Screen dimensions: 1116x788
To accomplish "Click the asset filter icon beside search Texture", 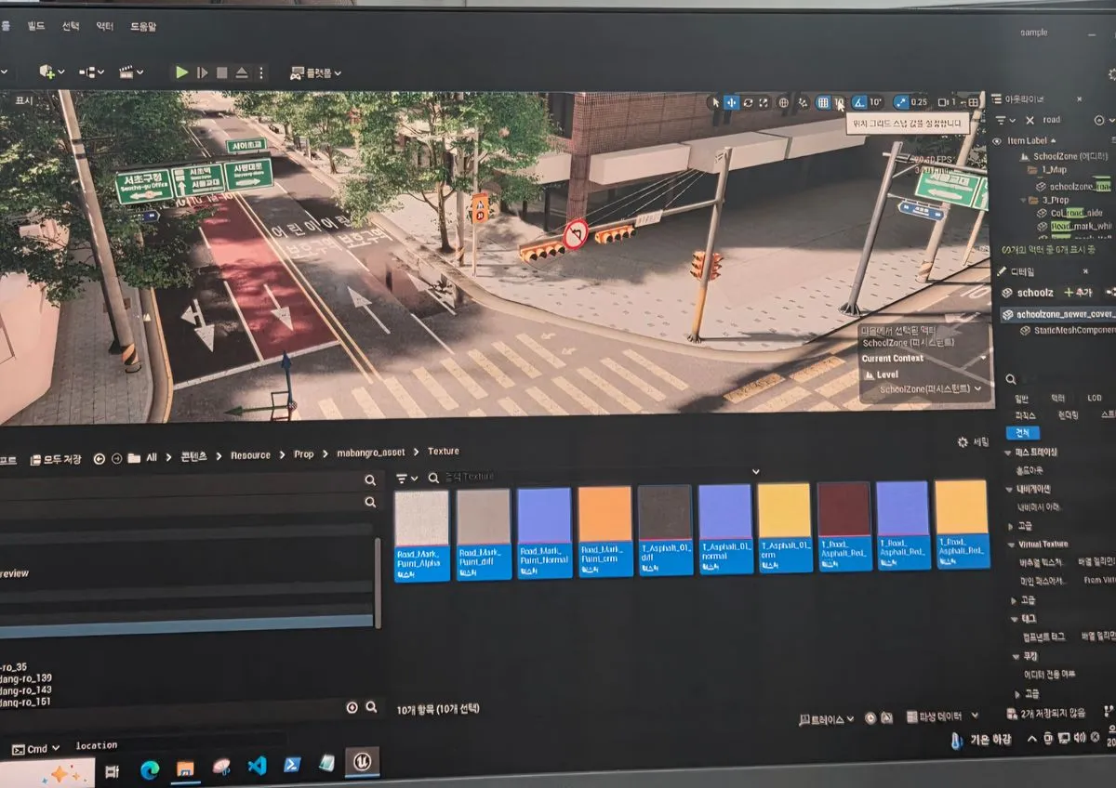I will pos(406,479).
